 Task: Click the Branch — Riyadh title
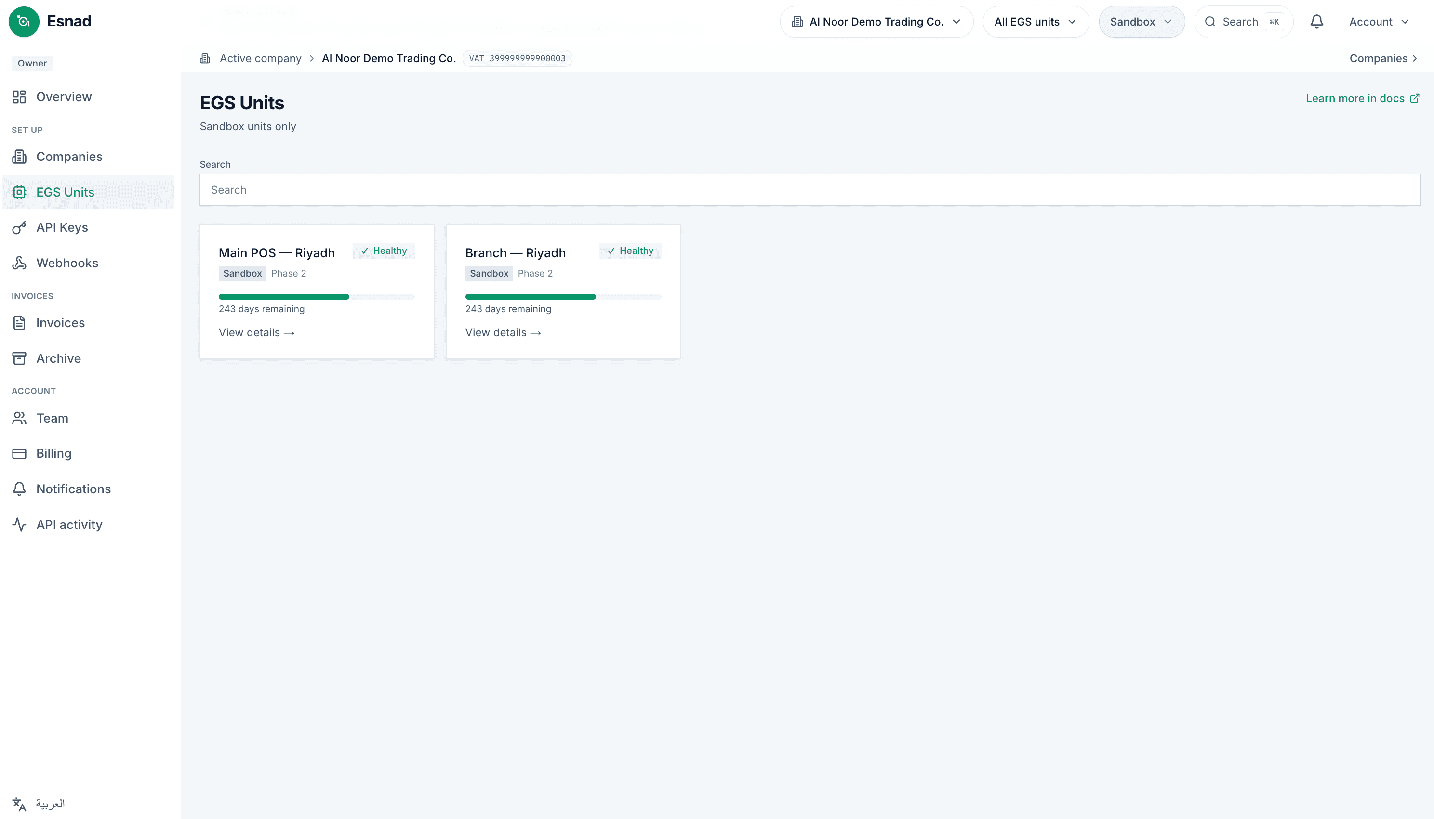point(515,253)
